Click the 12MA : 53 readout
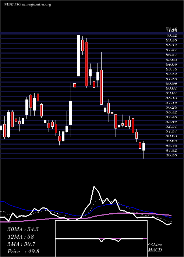The width and height of the screenshot is (184, 257). coord(21,237)
